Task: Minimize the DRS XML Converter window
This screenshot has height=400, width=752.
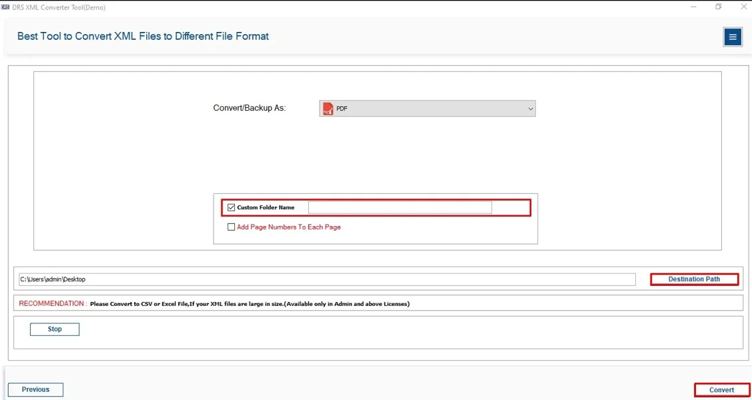Action: pyautogui.click(x=694, y=7)
